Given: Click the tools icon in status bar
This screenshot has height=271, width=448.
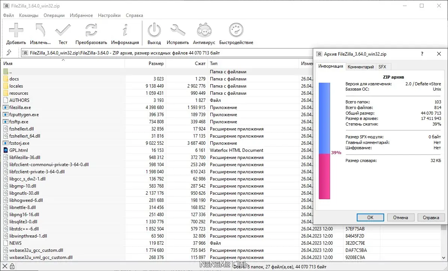Looking at the screenshot, I should 5,266.
